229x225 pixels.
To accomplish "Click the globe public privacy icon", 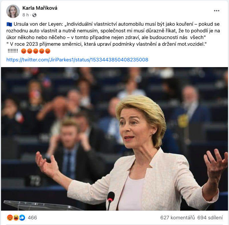I will pyautogui.click(x=34, y=15).
